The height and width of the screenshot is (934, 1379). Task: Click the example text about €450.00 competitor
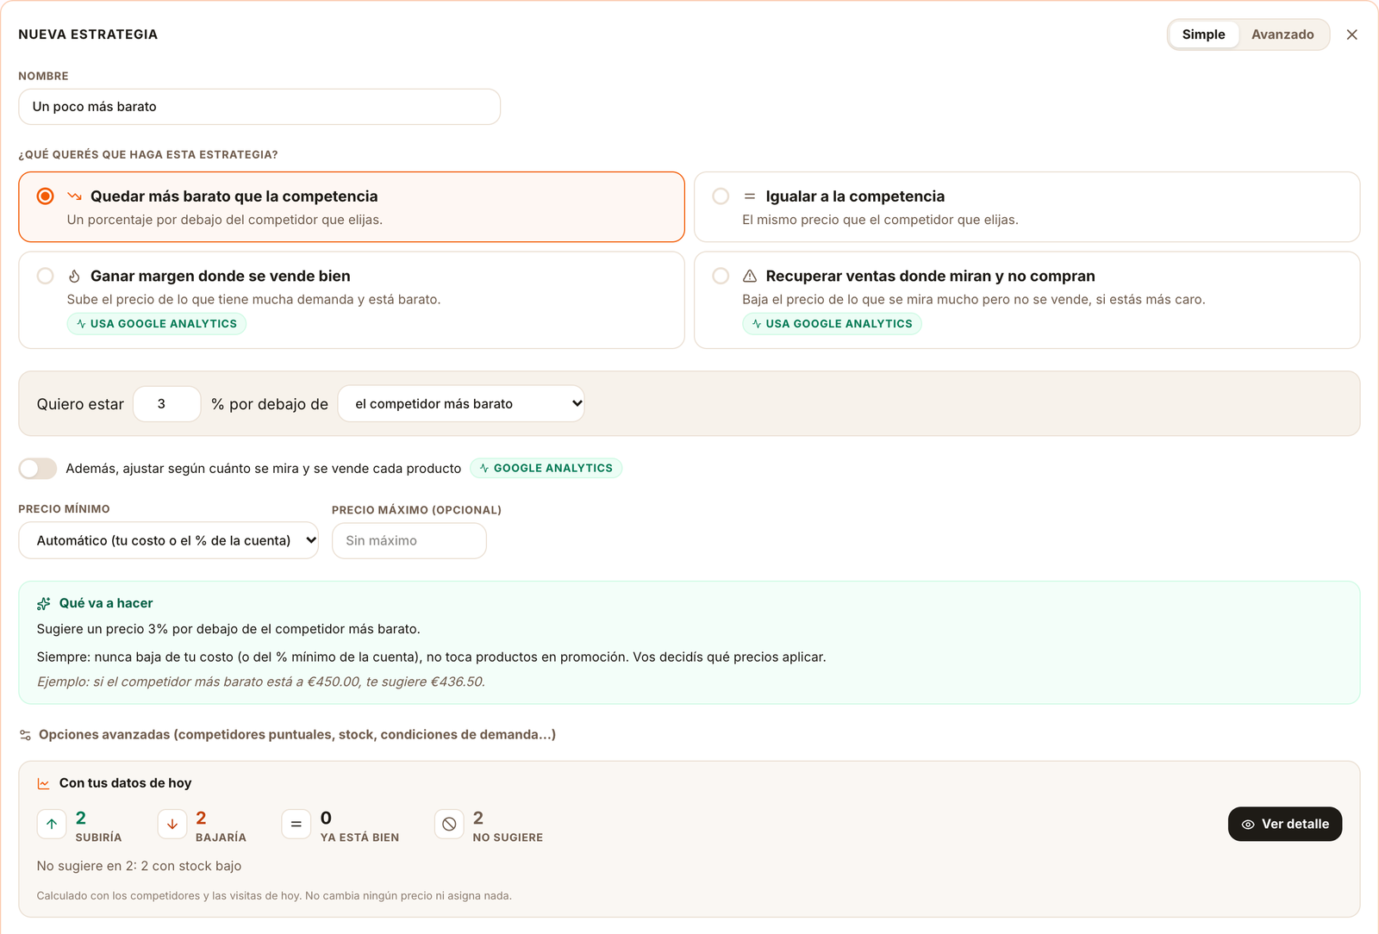(x=261, y=682)
